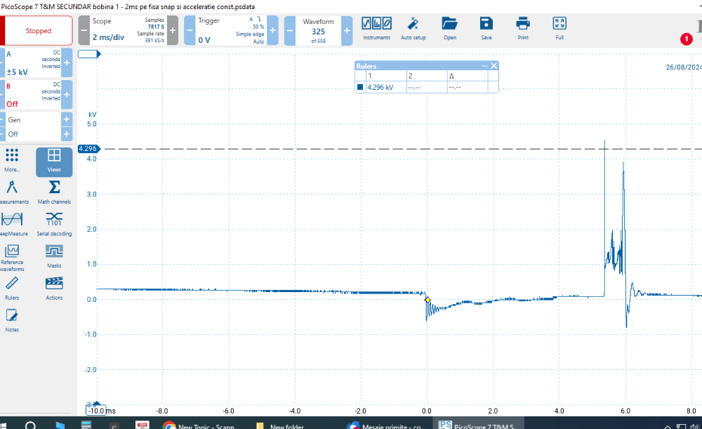Open the Actions panel
Viewport: 702px width, 429px height.
[x=54, y=287]
